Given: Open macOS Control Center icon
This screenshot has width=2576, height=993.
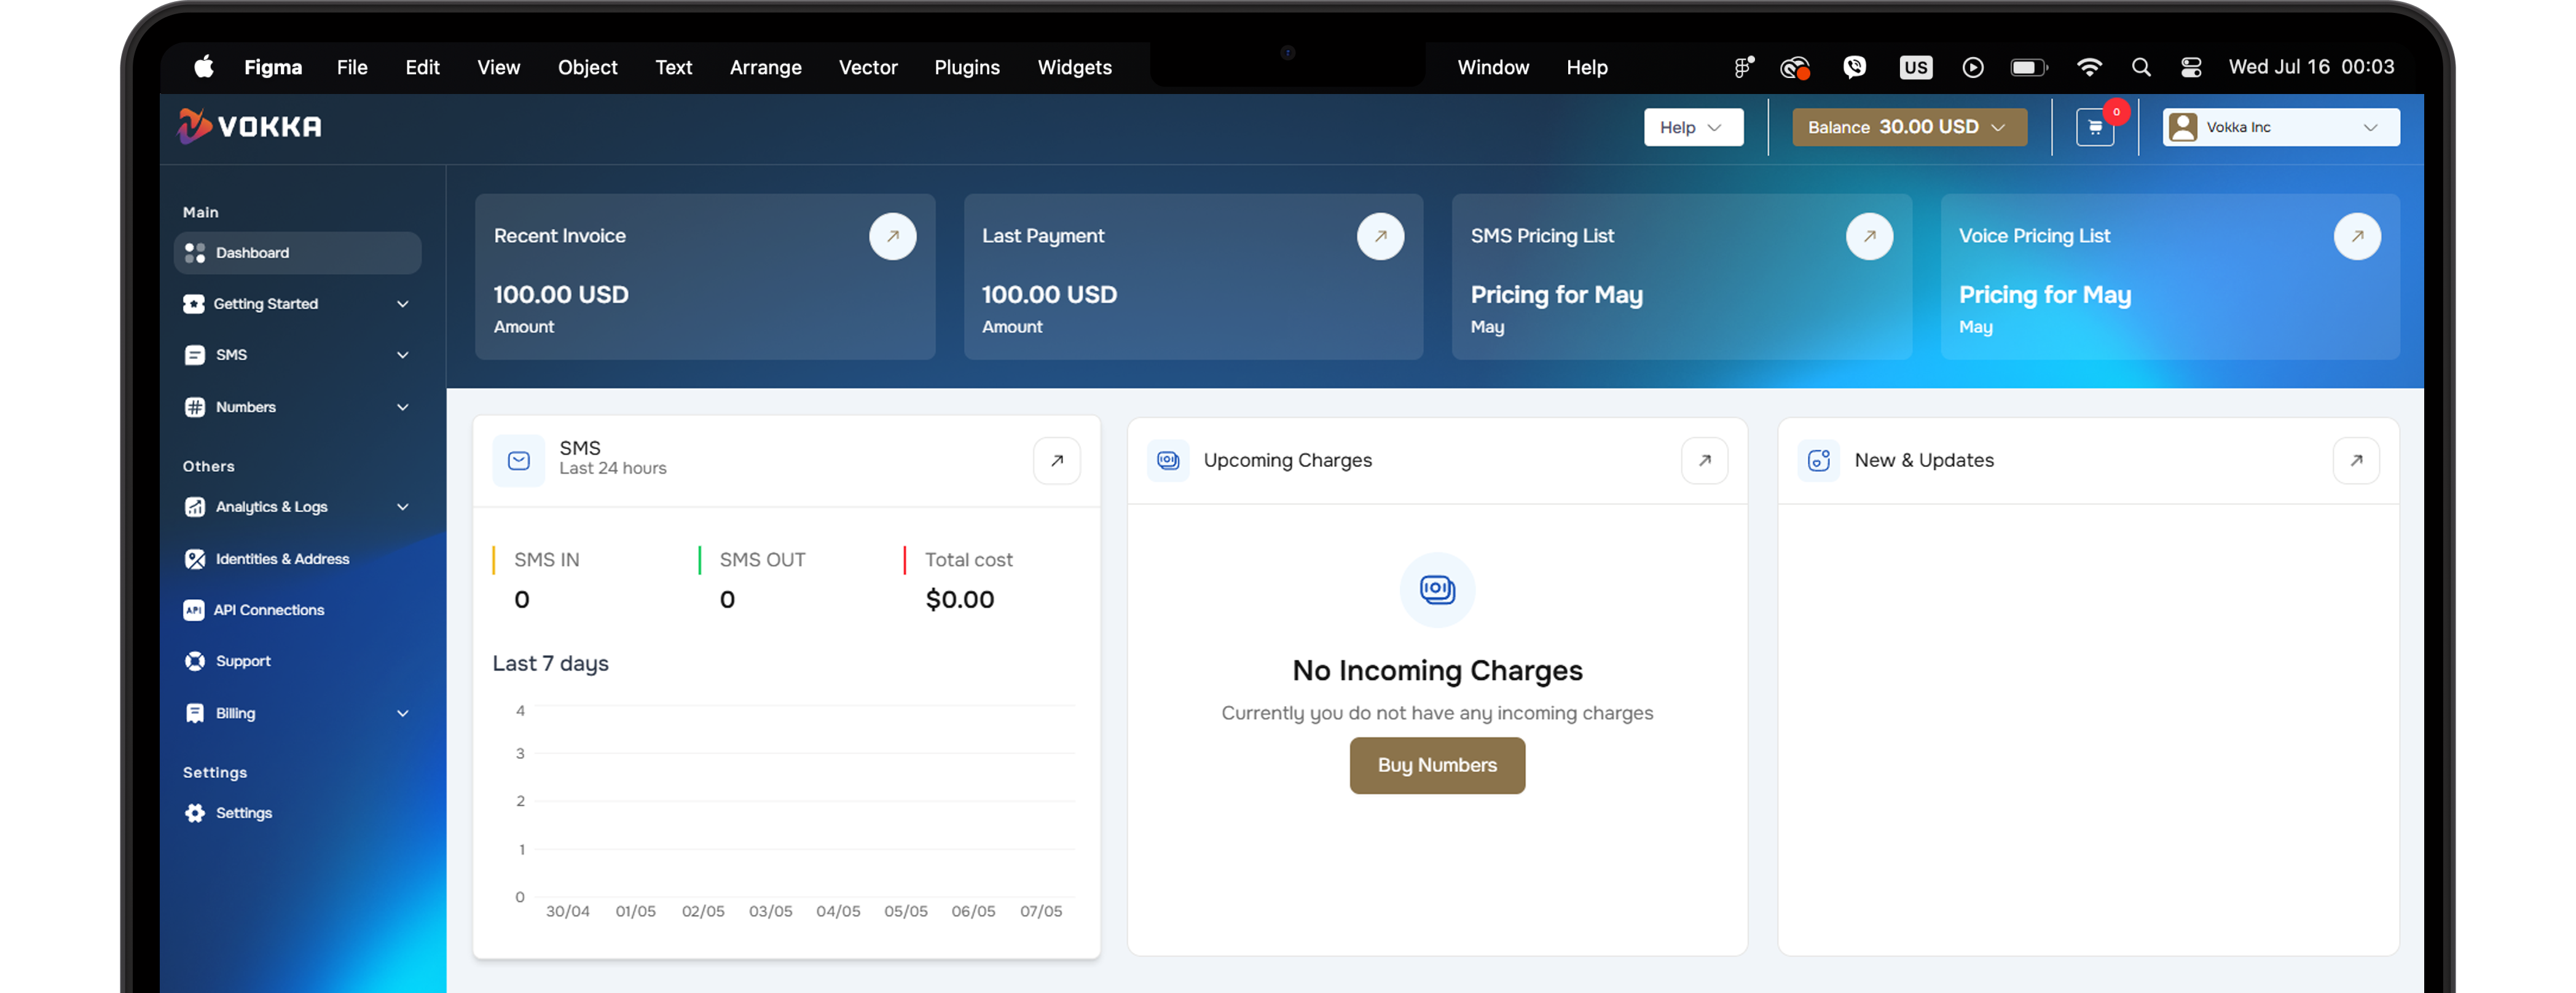Looking at the screenshot, I should (2190, 67).
